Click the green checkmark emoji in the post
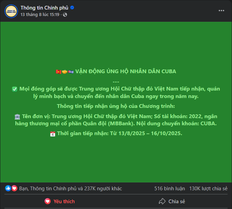 click(x=15, y=89)
